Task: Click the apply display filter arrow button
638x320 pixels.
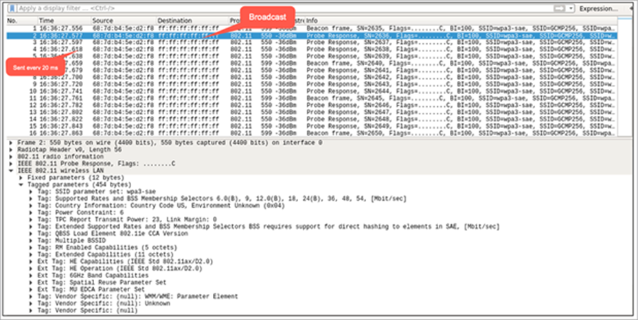Action: (x=560, y=8)
